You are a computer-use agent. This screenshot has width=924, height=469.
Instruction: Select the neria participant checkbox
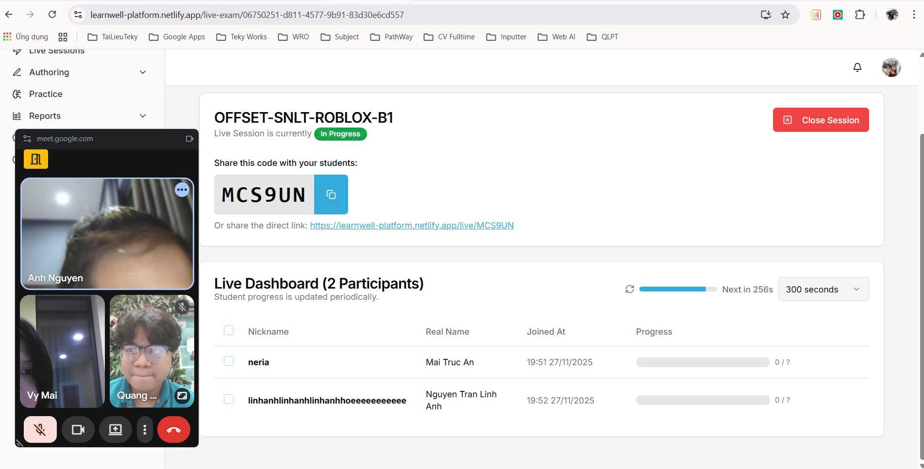point(229,361)
